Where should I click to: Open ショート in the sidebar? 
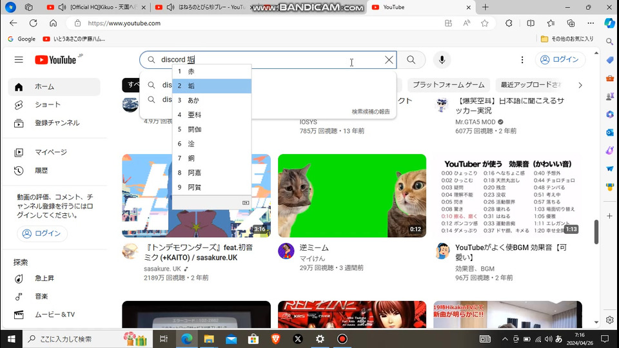(x=54, y=104)
